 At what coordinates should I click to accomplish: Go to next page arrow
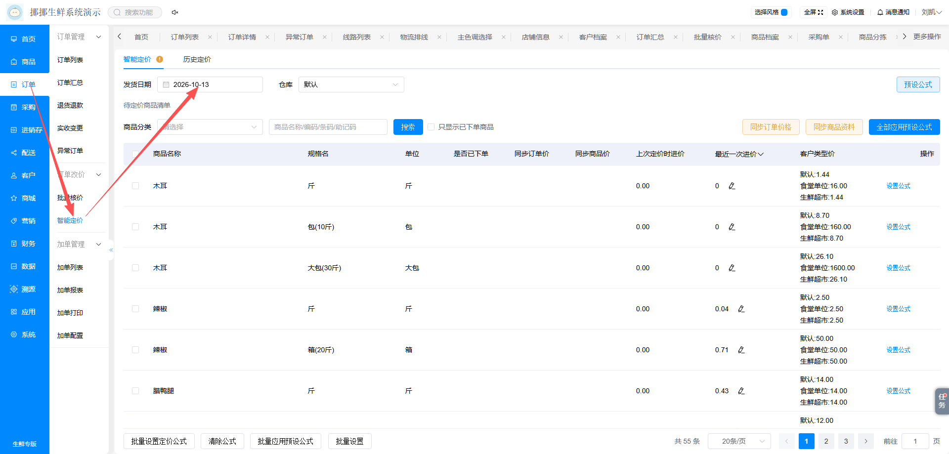pos(866,441)
